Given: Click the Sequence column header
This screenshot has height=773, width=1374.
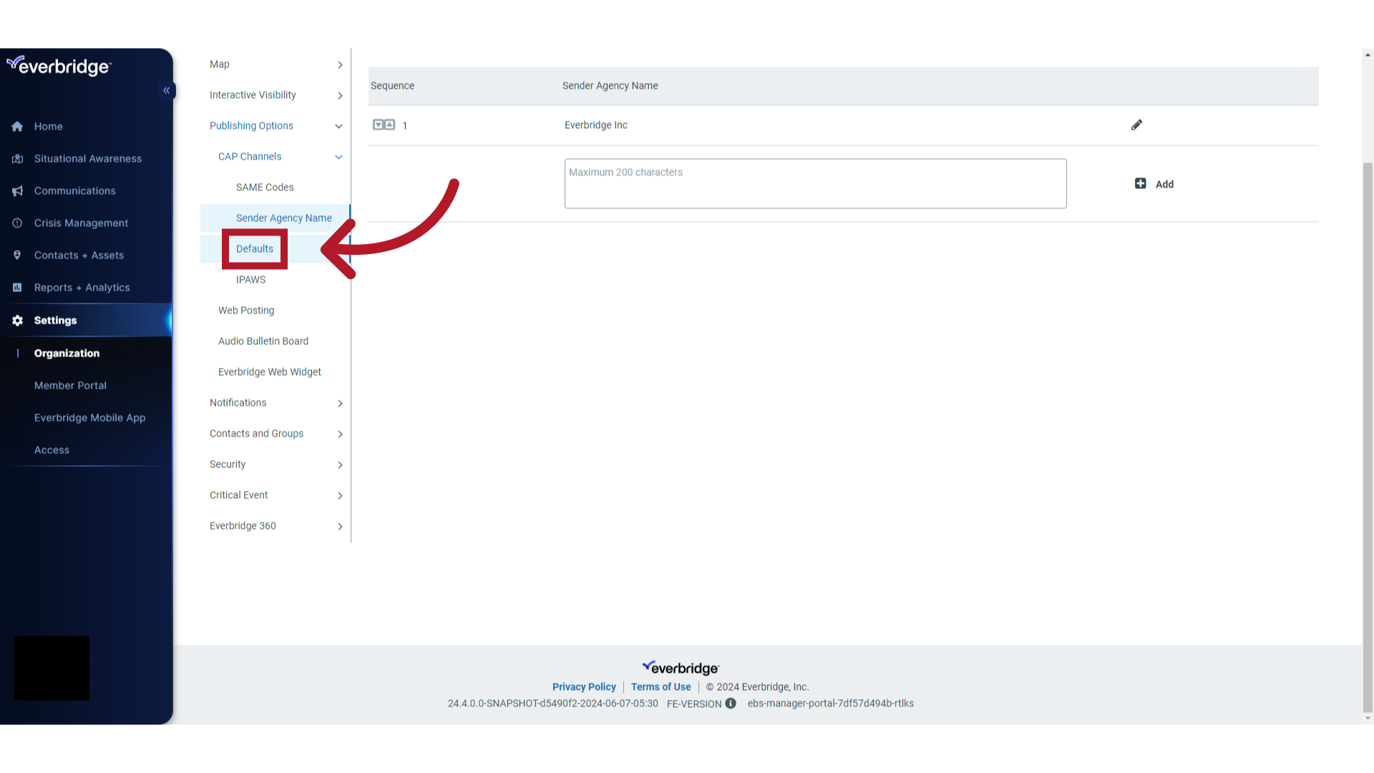Looking at the screenshot, I should [392, 86].
